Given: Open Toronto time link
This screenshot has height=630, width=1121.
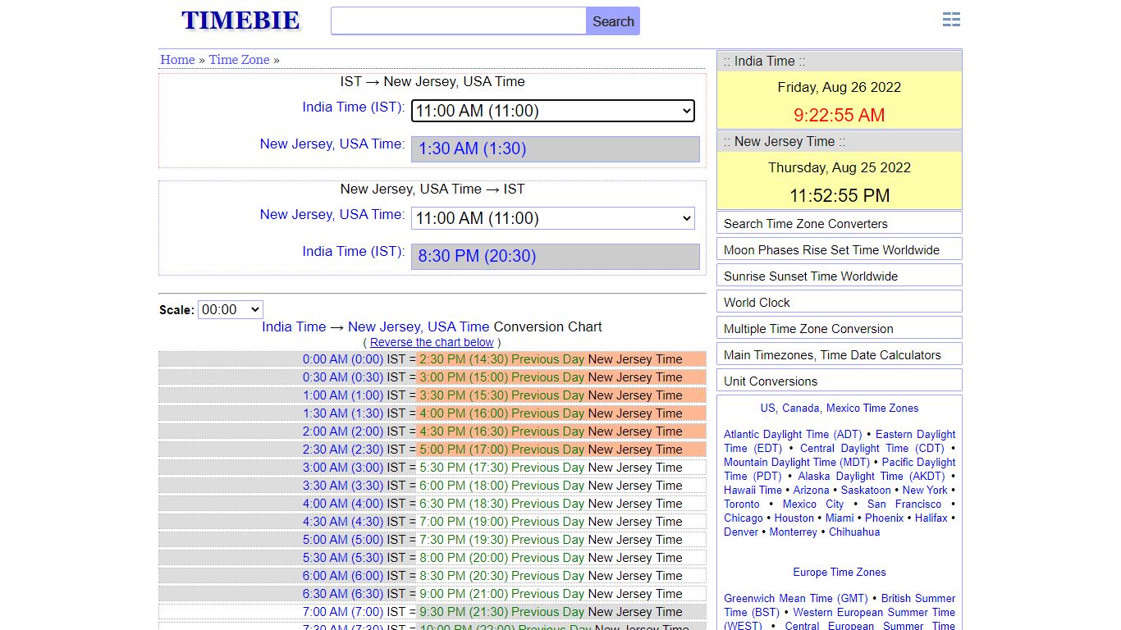Looking at the screenshot, I should tap(742, 504).
